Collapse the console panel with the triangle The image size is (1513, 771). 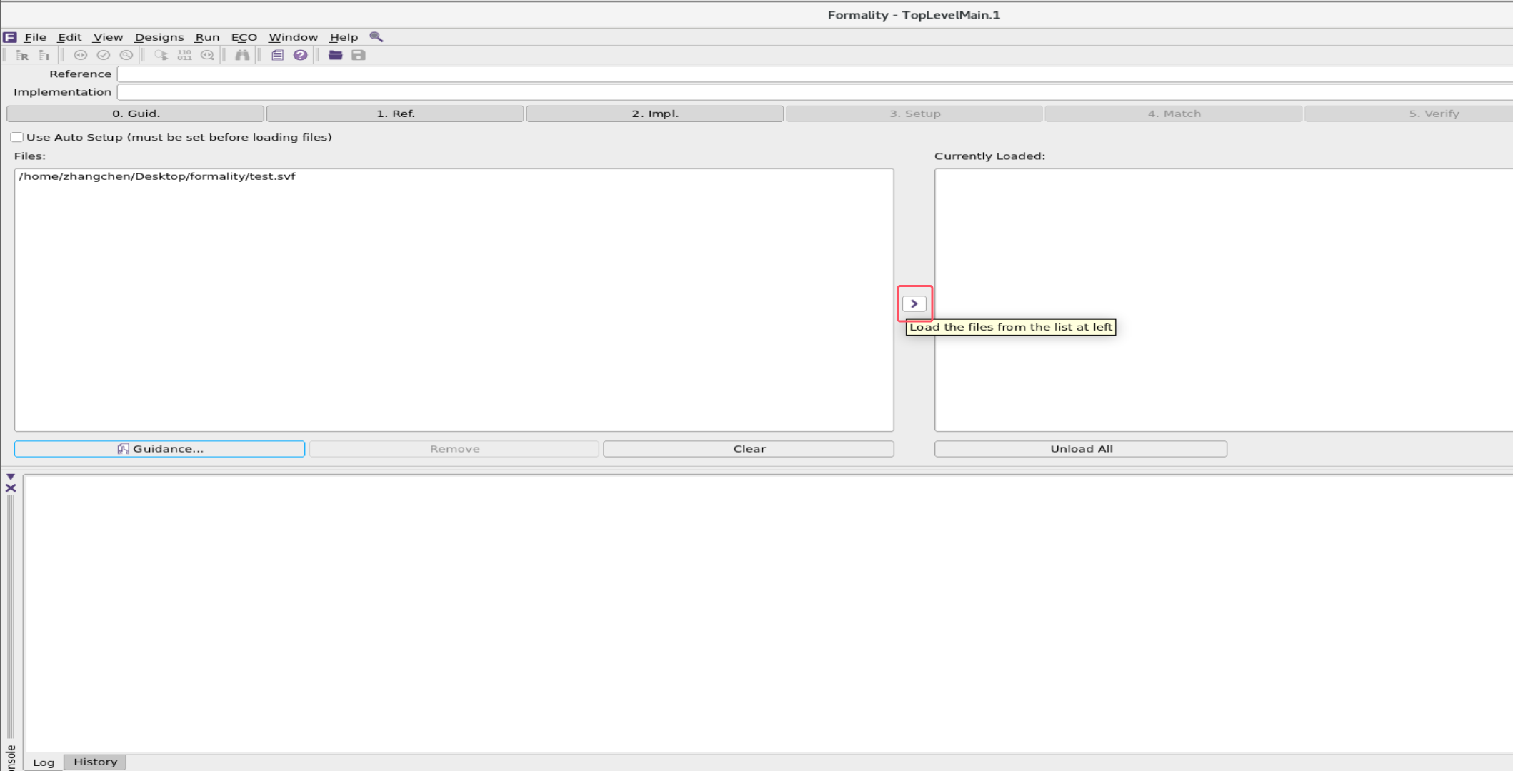tap(10, 477)
